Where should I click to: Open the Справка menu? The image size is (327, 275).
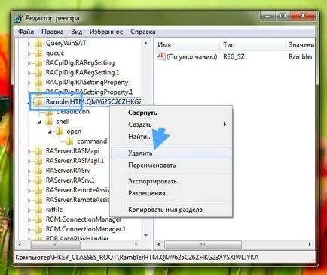tap(143, 32)
